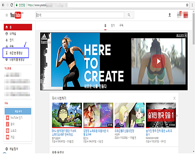Click the green secure padlock icon
The height and width of the screenshot is (155, 195).
(17, 5)
